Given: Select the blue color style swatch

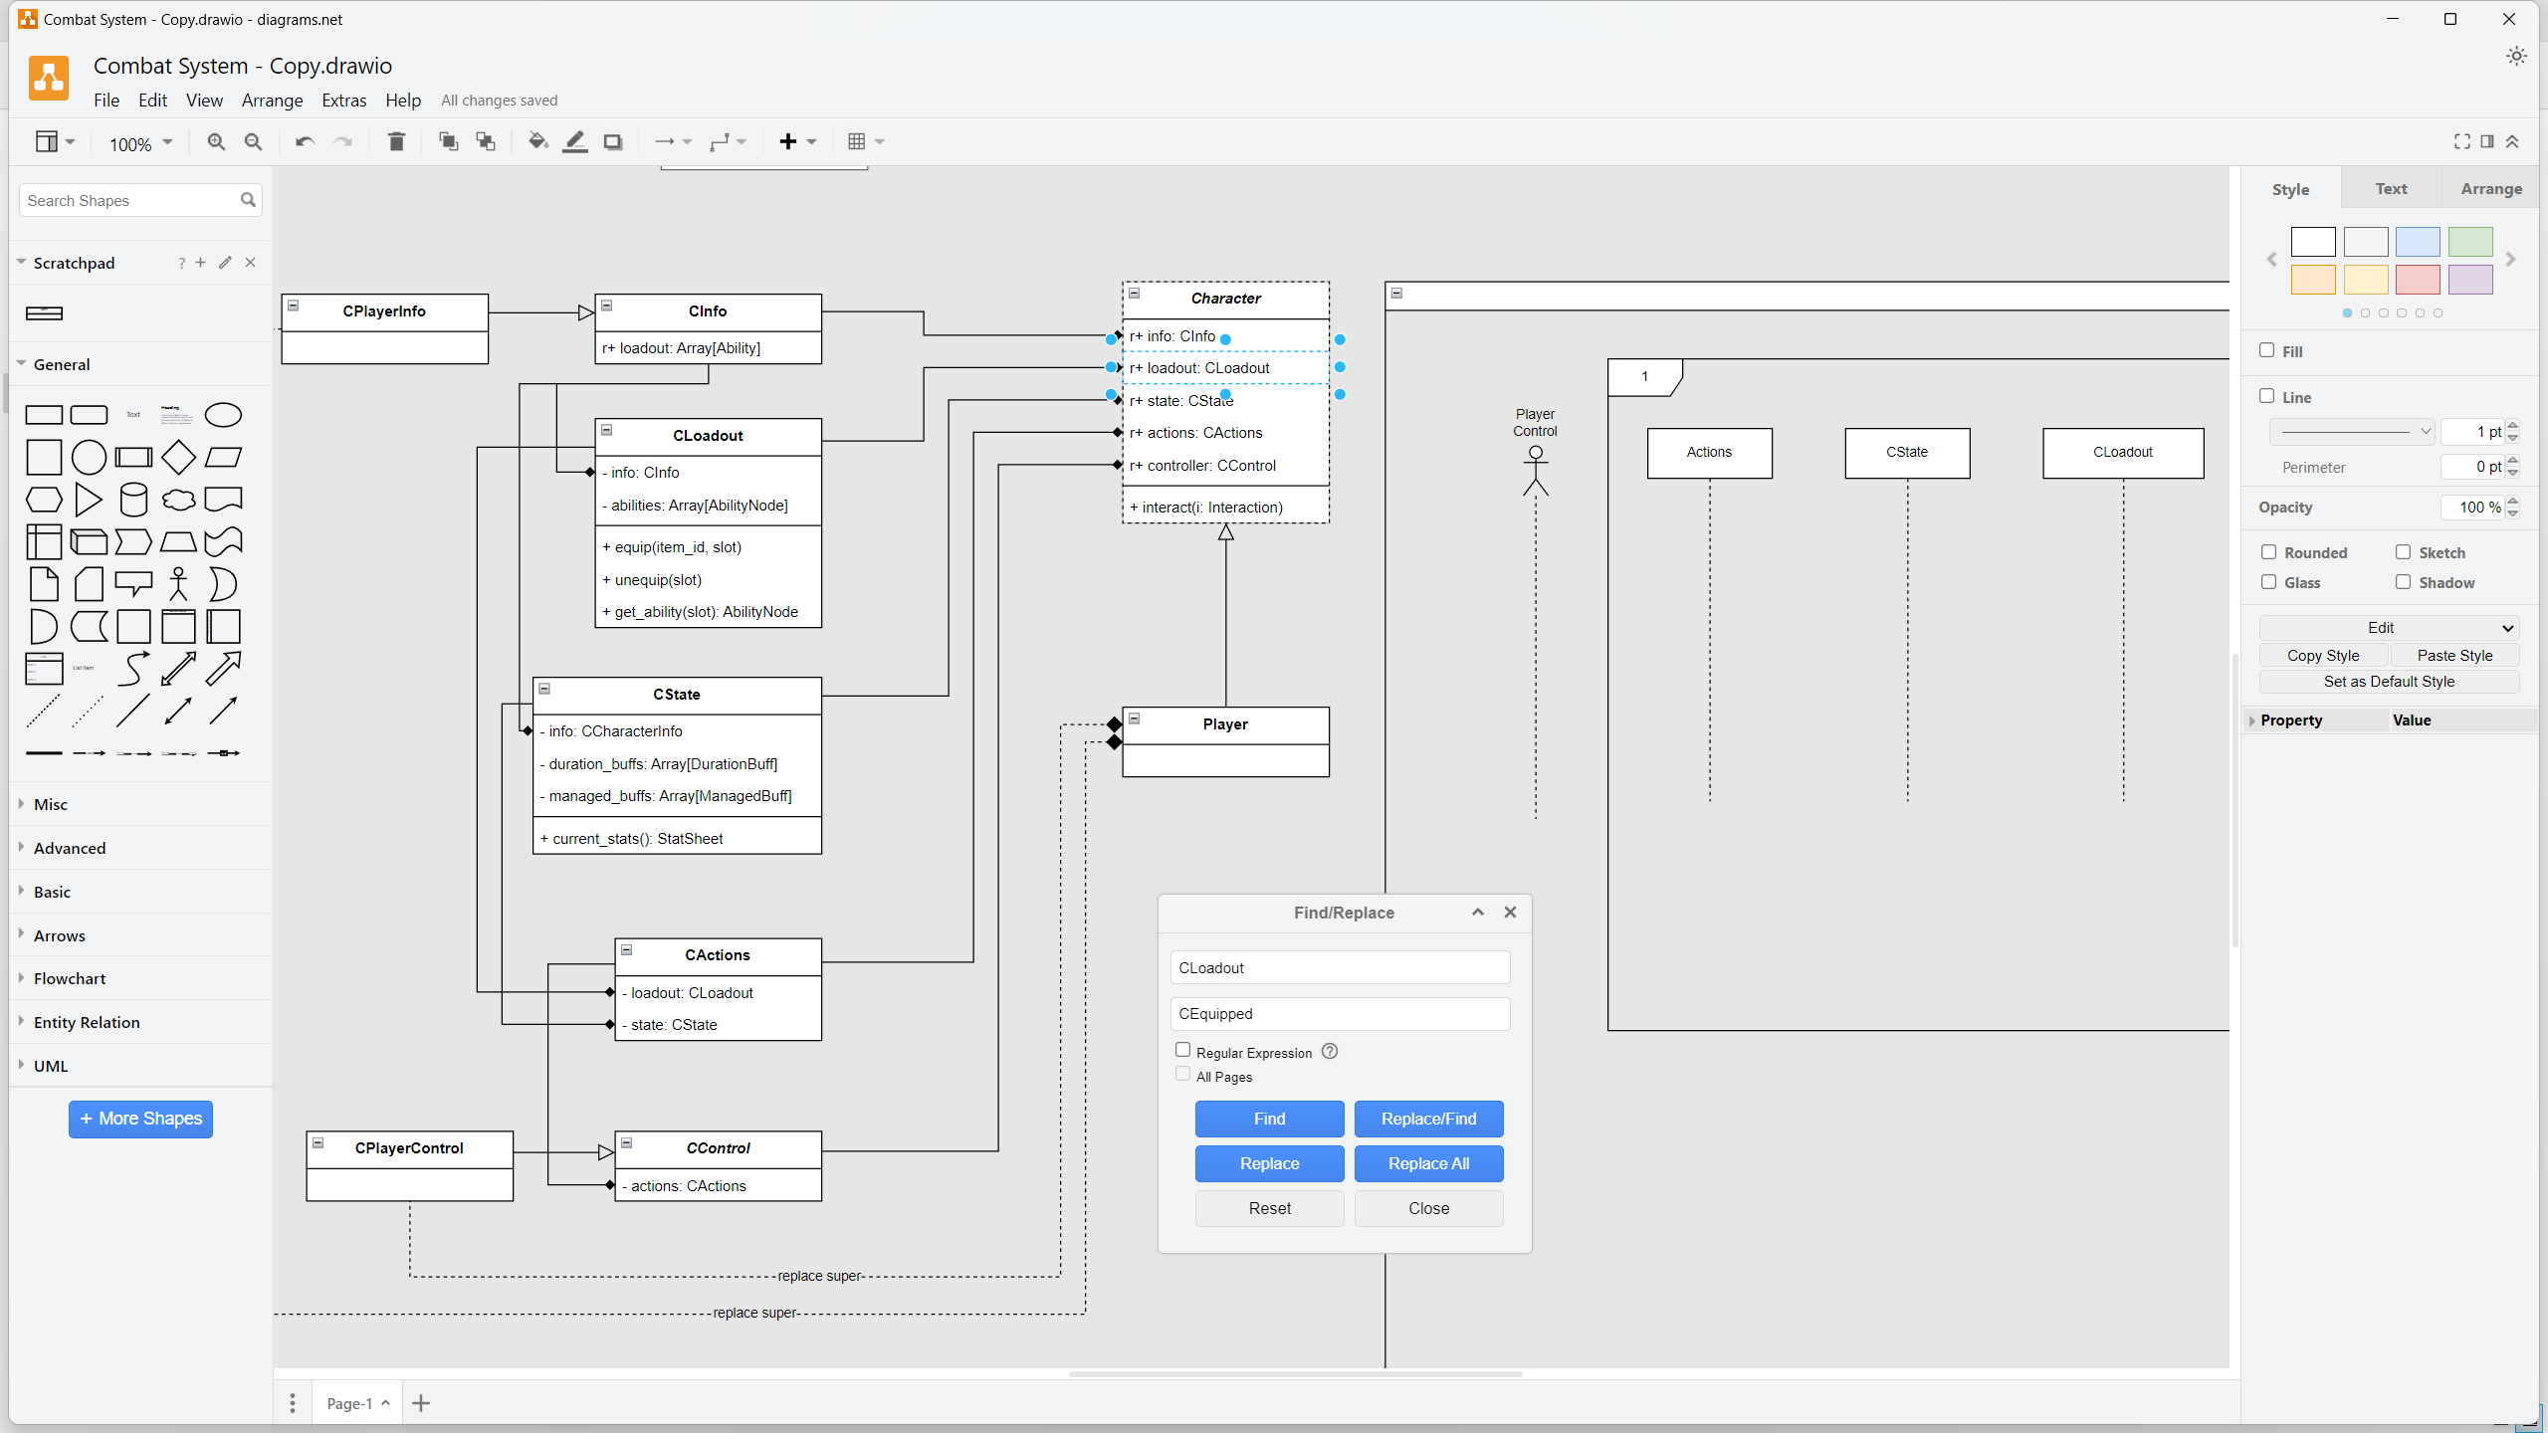Looking at the screenshot, I should [x=2420, y=242].
